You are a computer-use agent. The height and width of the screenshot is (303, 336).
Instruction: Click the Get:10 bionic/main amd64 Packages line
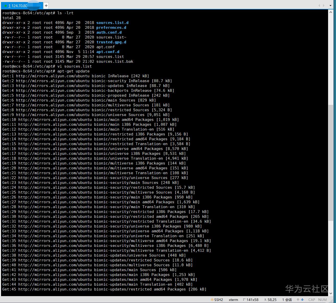[91, 120]
